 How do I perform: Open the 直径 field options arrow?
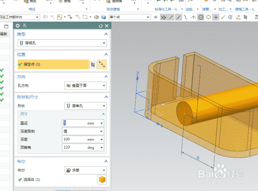point(102,123)
